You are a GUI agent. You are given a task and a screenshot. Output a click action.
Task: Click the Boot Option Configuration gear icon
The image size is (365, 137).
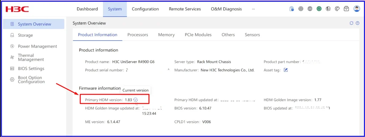pyautogui.click(x=12, y=80)
